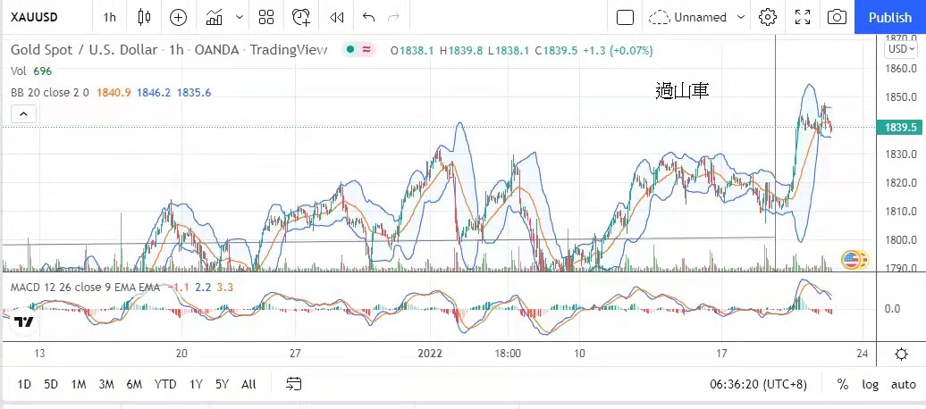Toggle percent scale on price axis

coord(842,384)
